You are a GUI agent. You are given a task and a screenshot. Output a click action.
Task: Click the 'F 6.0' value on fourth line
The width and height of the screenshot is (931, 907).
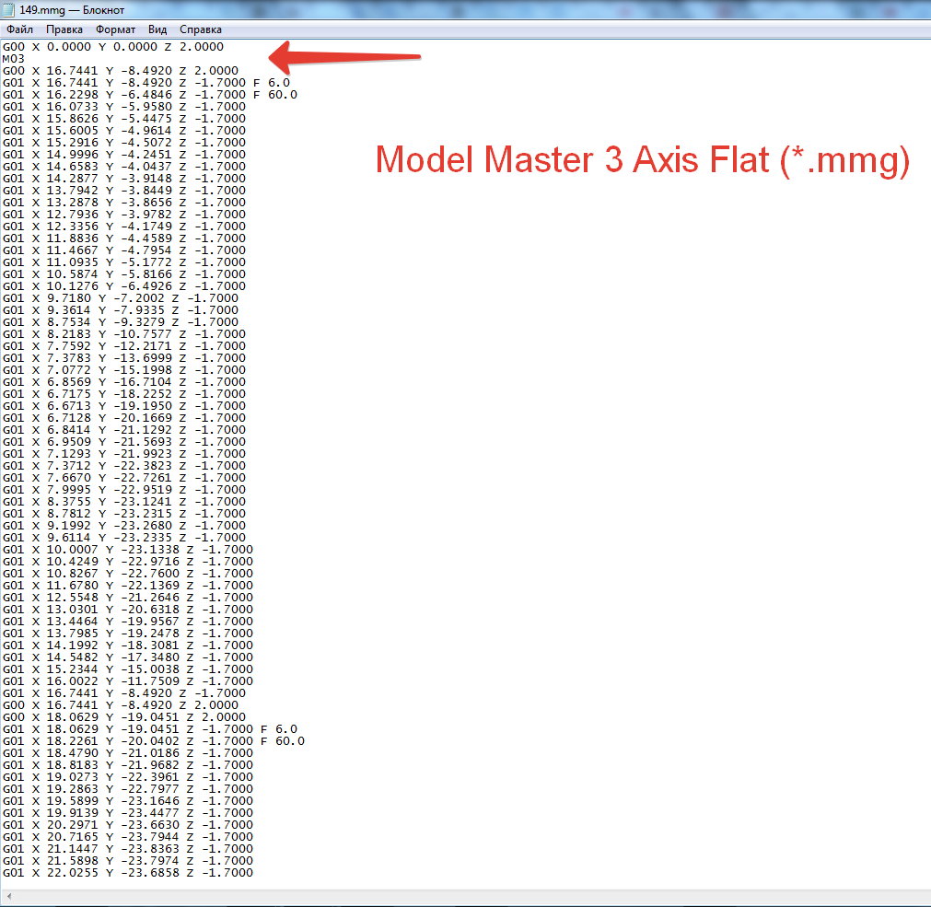pyautogui.click(x=272, y=83)
